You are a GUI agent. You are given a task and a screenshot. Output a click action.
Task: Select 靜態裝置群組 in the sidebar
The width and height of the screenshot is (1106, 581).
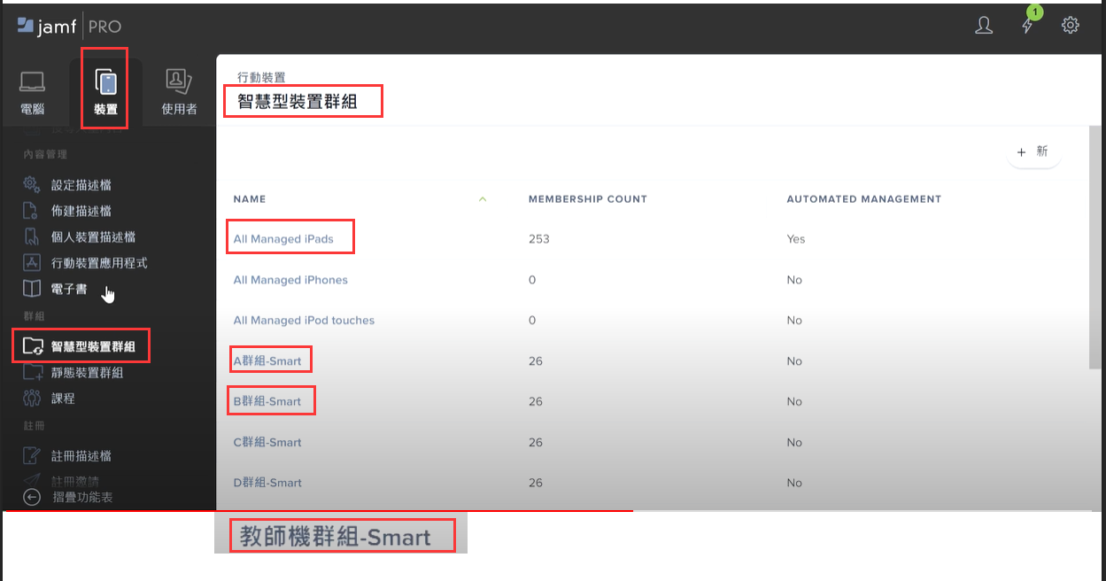point(87,372)
